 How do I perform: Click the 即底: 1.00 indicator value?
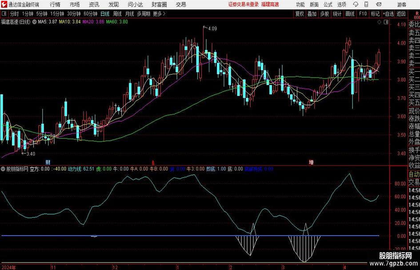tap(216, 169)
